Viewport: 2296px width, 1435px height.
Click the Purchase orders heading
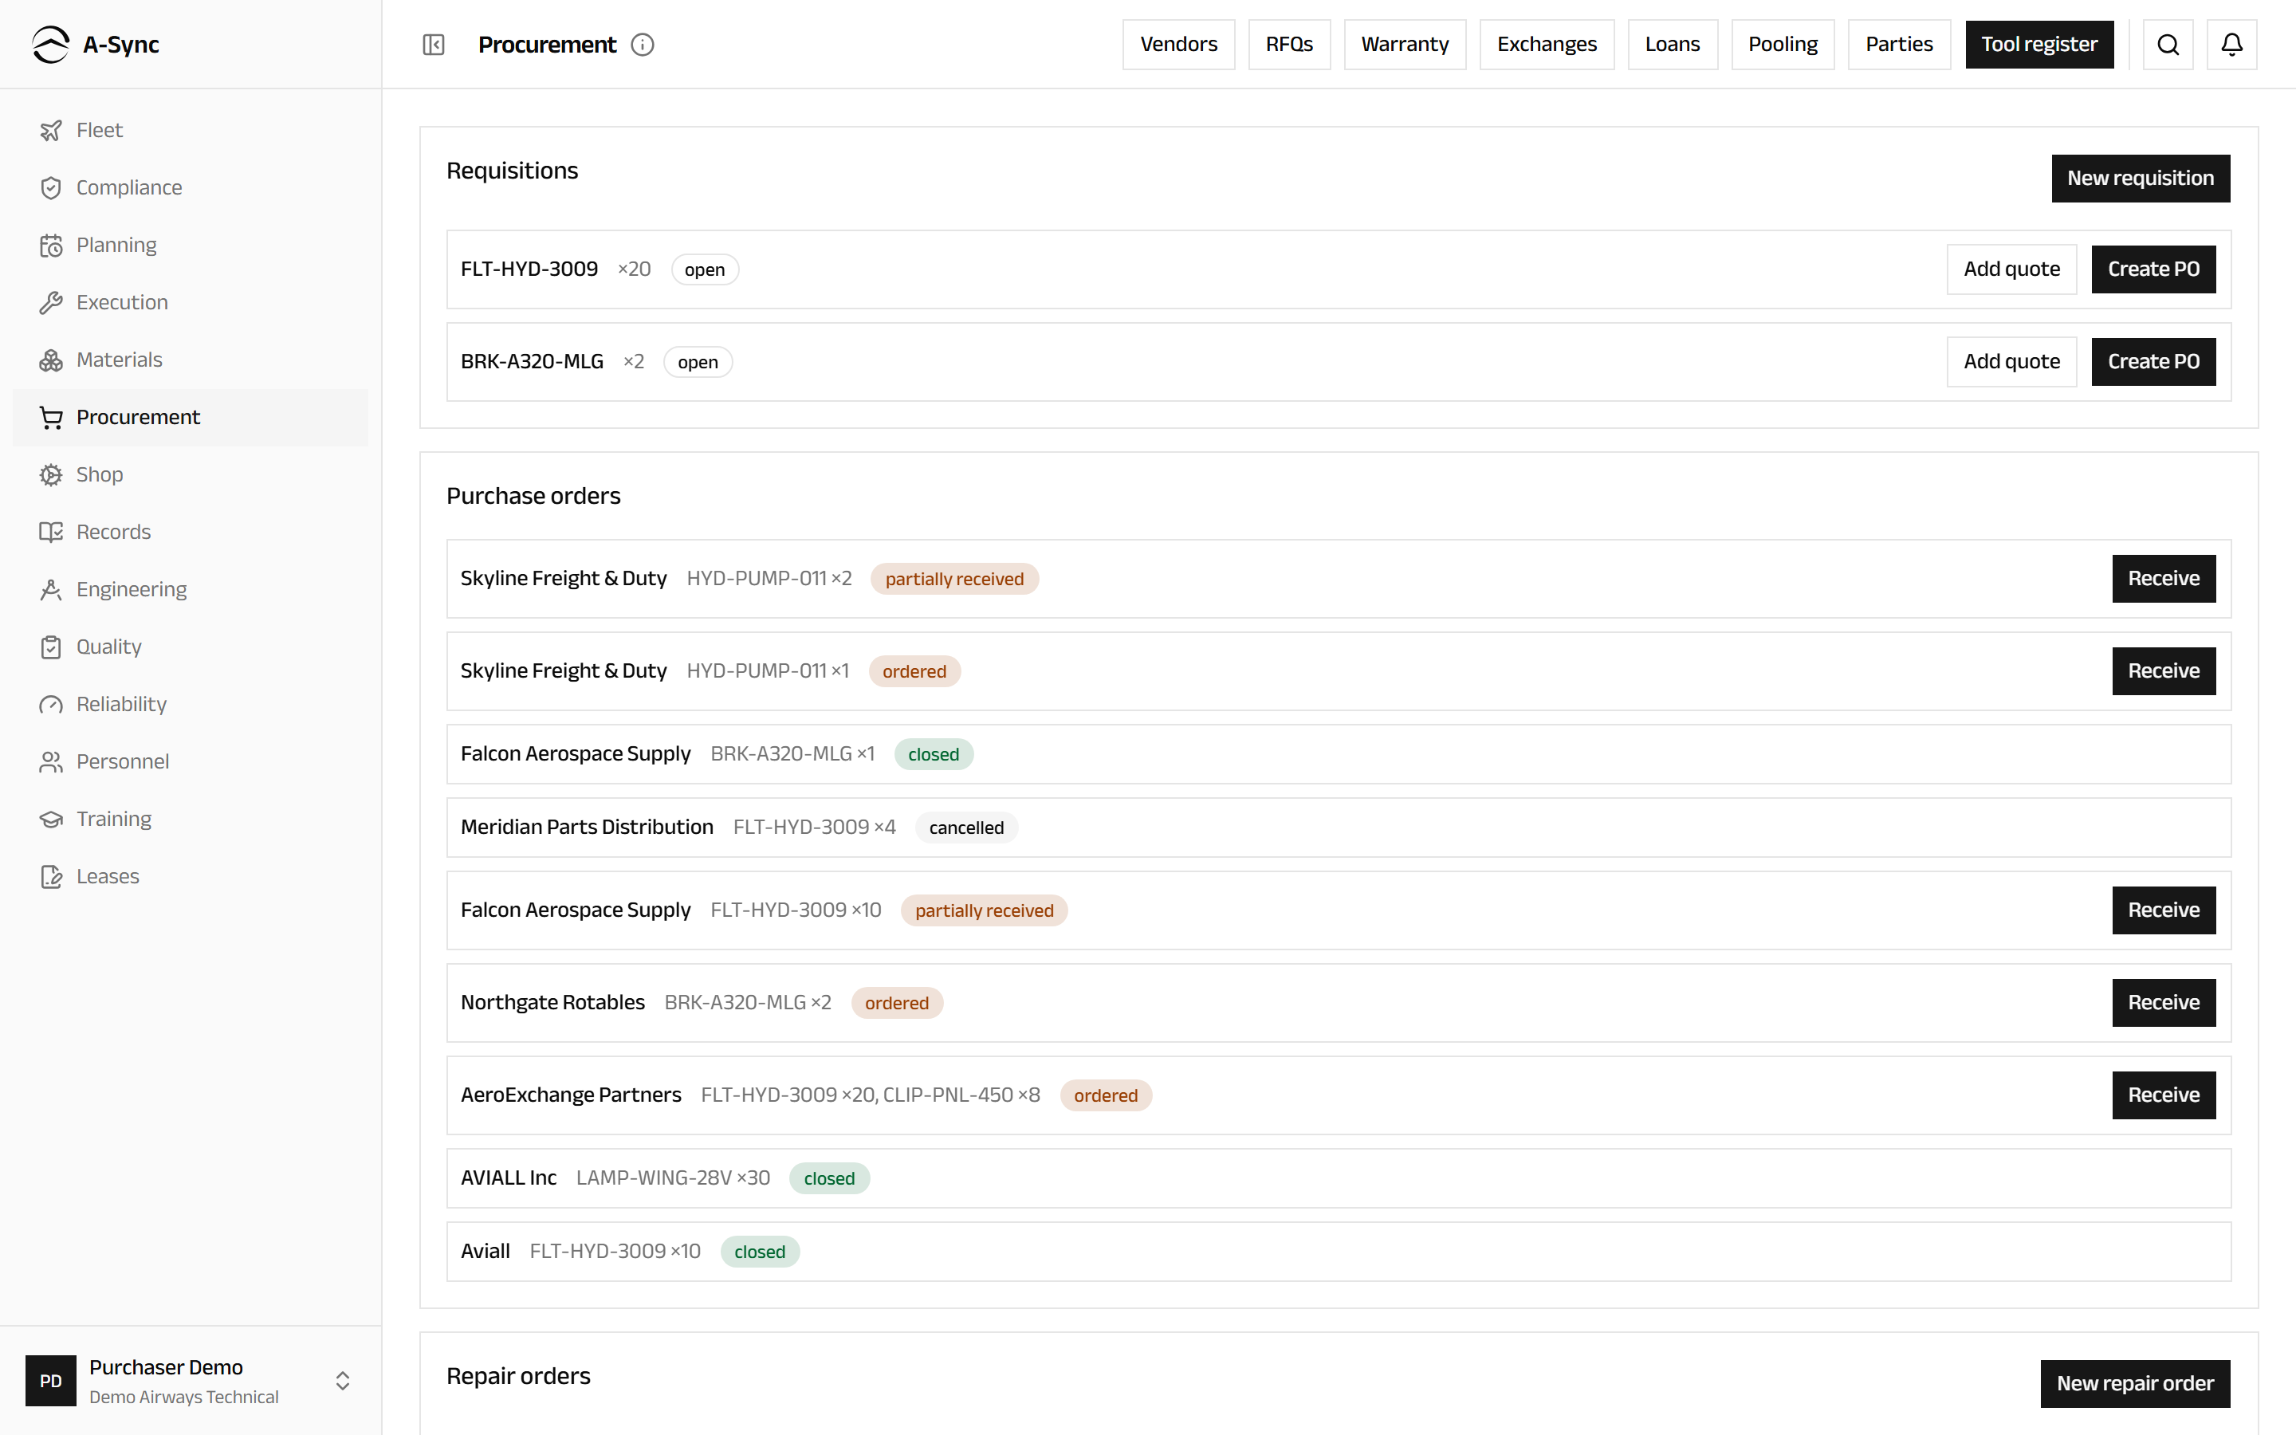(533, 495)
